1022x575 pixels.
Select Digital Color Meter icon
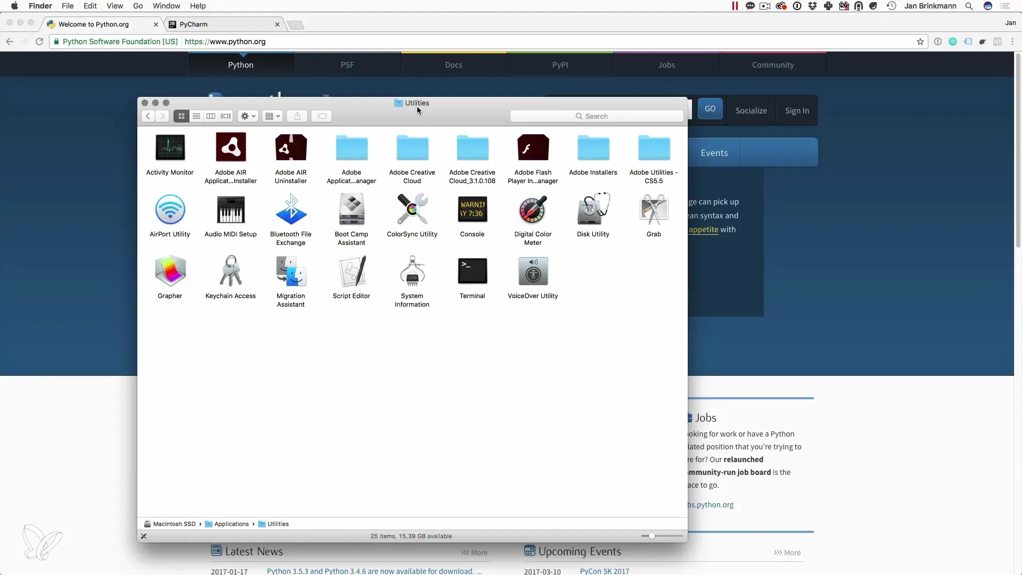(x=533, y=209)
